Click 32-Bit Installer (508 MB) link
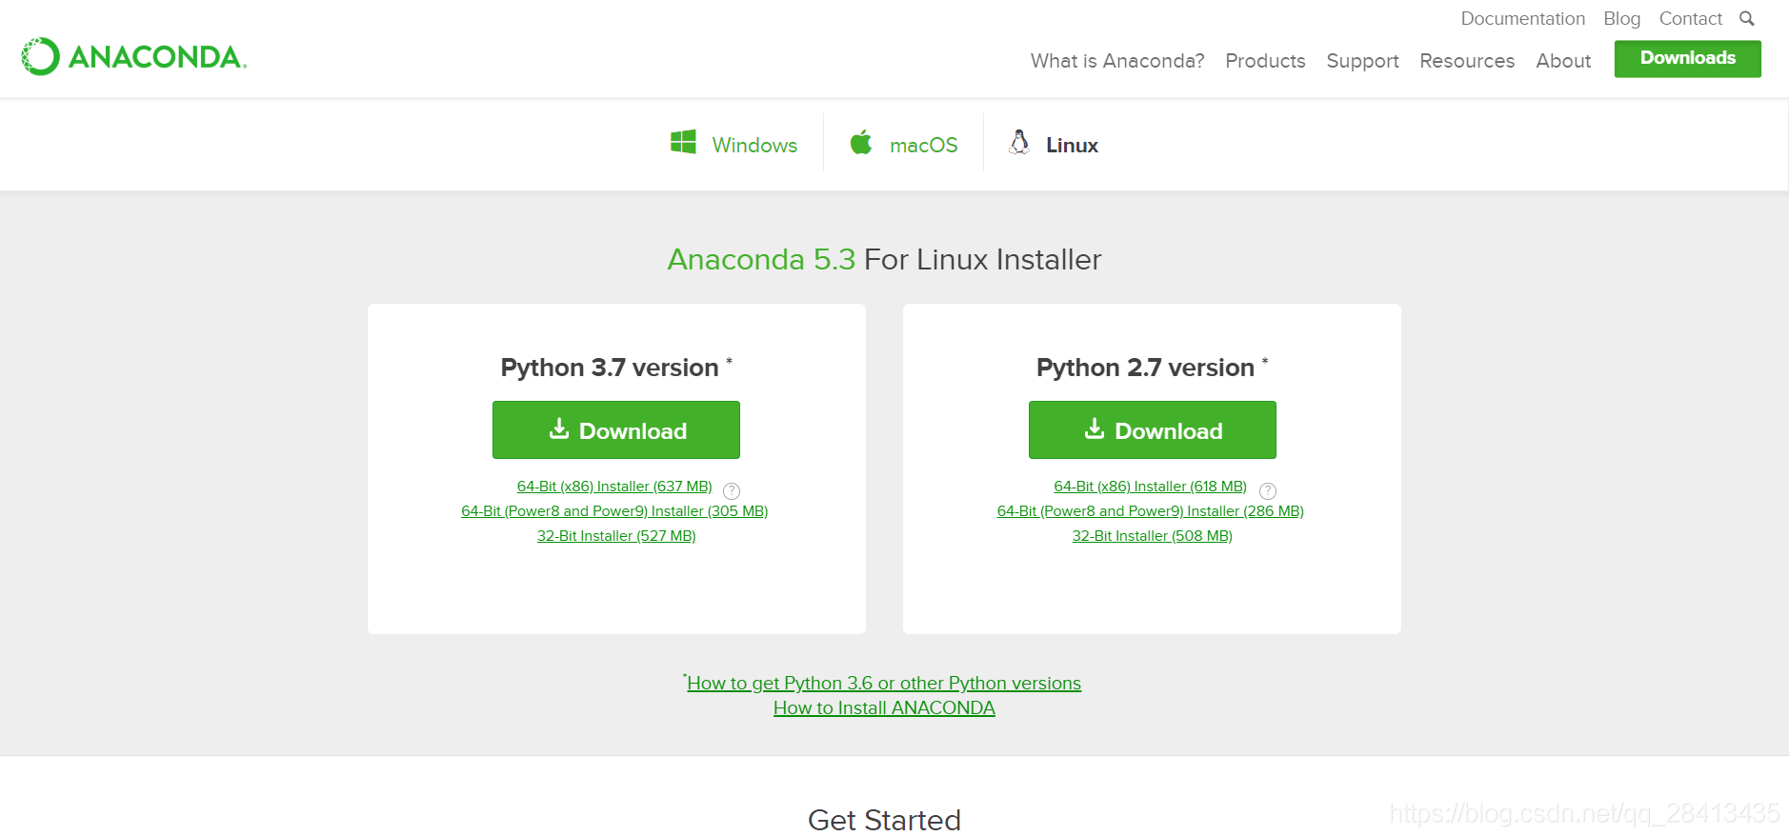This screenshot has height=836, width=1789. 1152,536
